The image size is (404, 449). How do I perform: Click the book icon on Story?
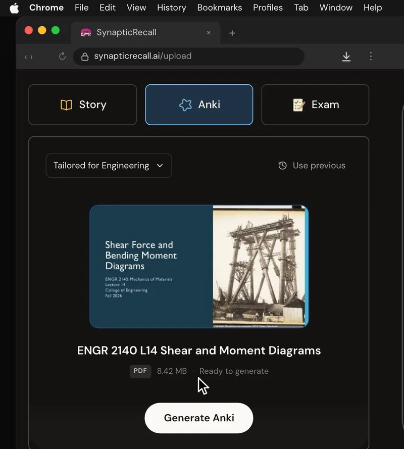(66, 105)
